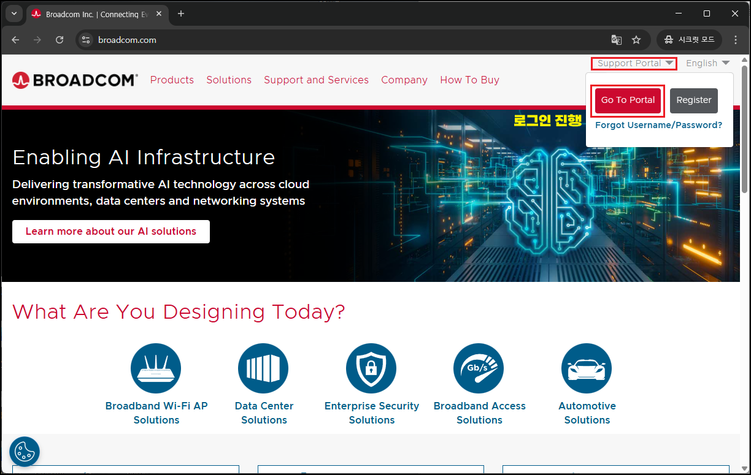Expand the Support Portal dropdown

[x=636, y=63]
